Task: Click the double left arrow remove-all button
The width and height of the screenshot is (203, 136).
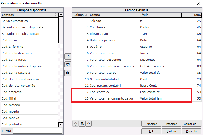Action: tap(68, 73)
